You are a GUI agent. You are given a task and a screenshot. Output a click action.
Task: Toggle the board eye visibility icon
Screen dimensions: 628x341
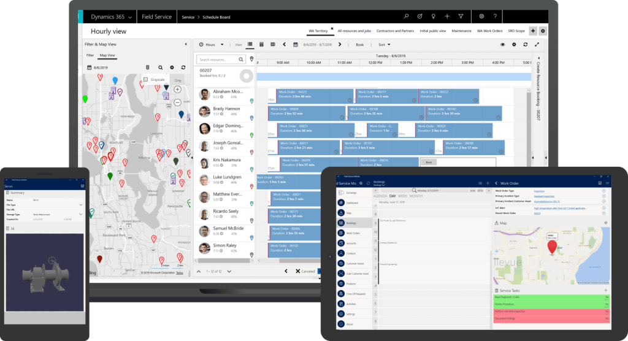pos(503,45)
